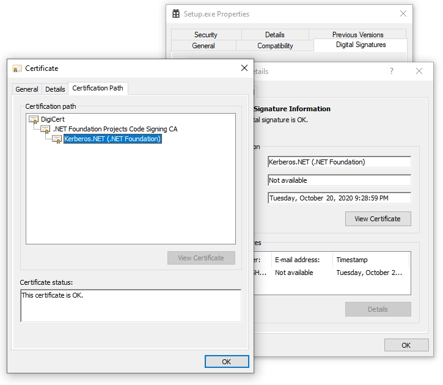
Task: Click the signer e-mail field showing Not available
Action: click(x=339, y=180)
